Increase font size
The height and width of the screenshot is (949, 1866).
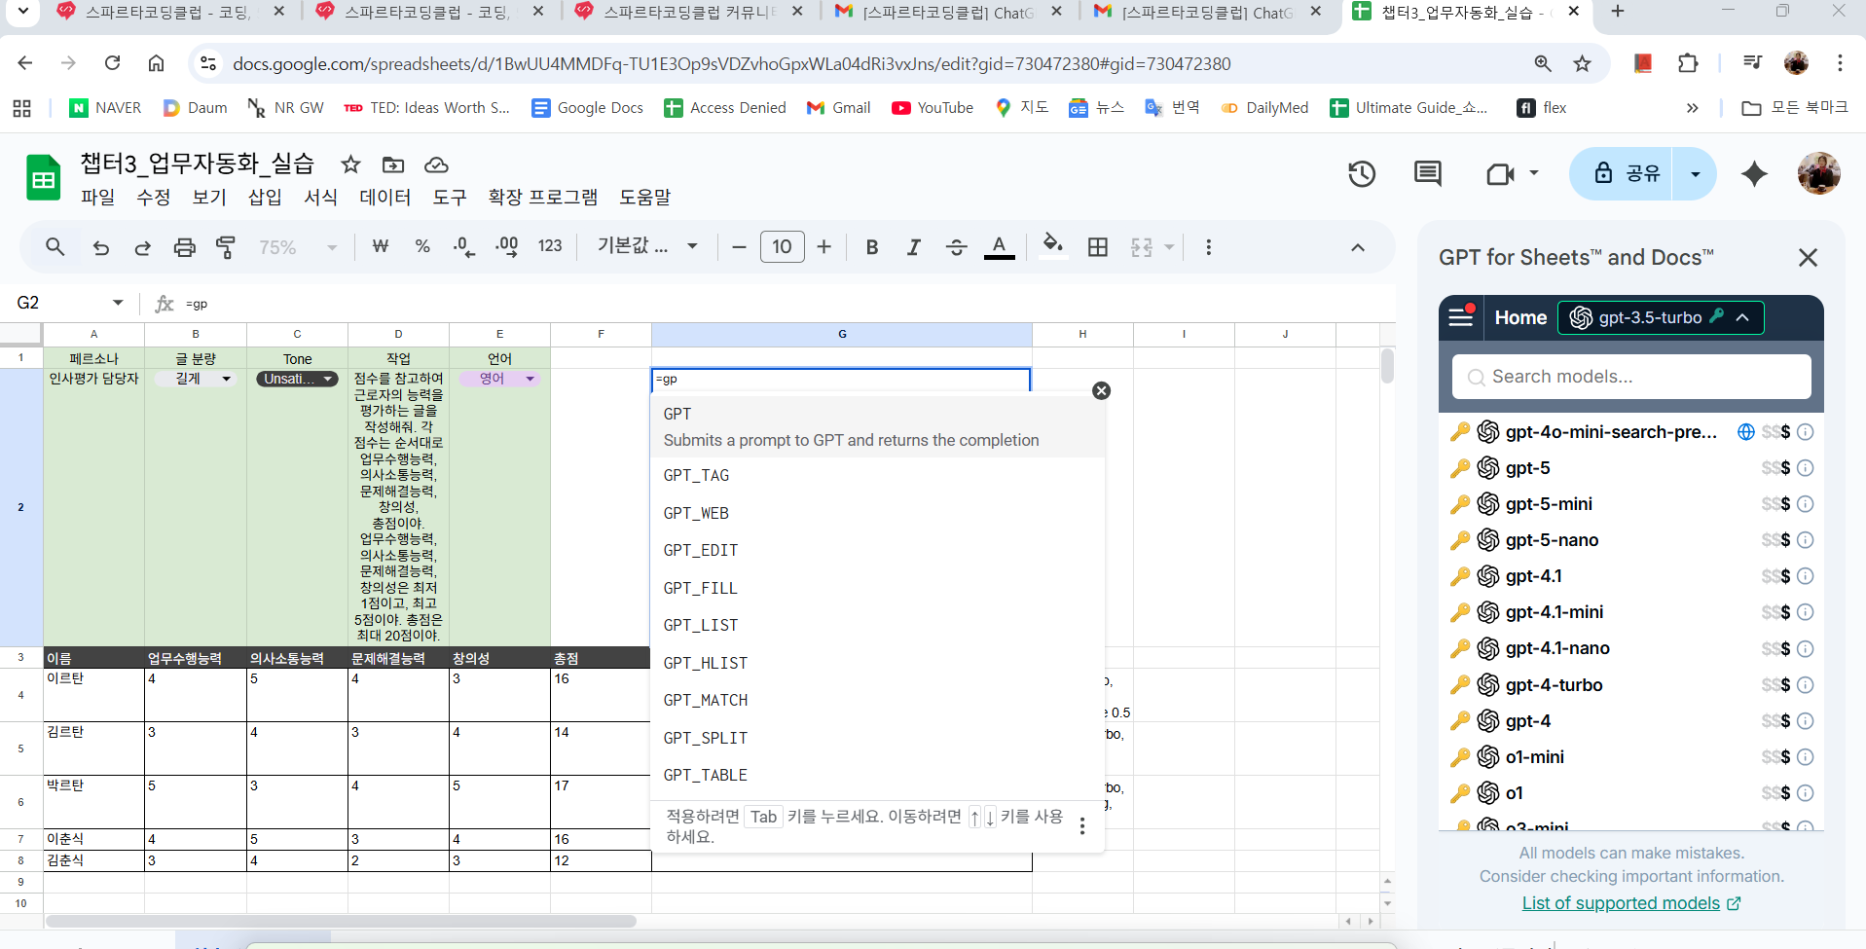(x=824, y=247)
